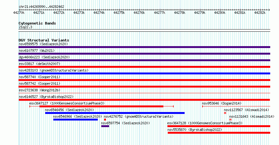Open nsv1131643 (Alsmadi2014) label
Image resolution: width=279 pixels, height=145 pixels.
[x=252, y=116]
